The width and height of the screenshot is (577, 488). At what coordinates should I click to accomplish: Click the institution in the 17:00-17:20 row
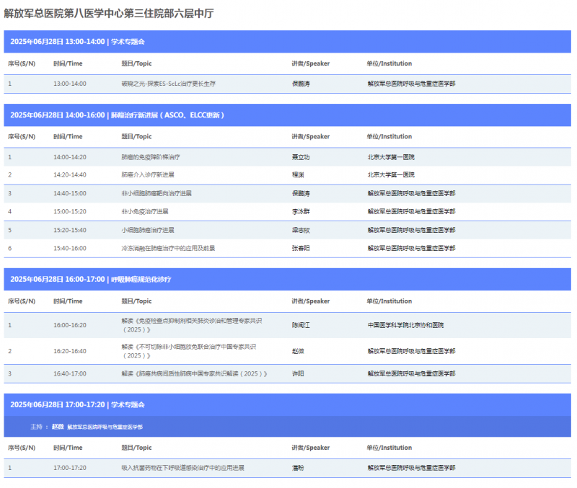click(x=411, y=468)
